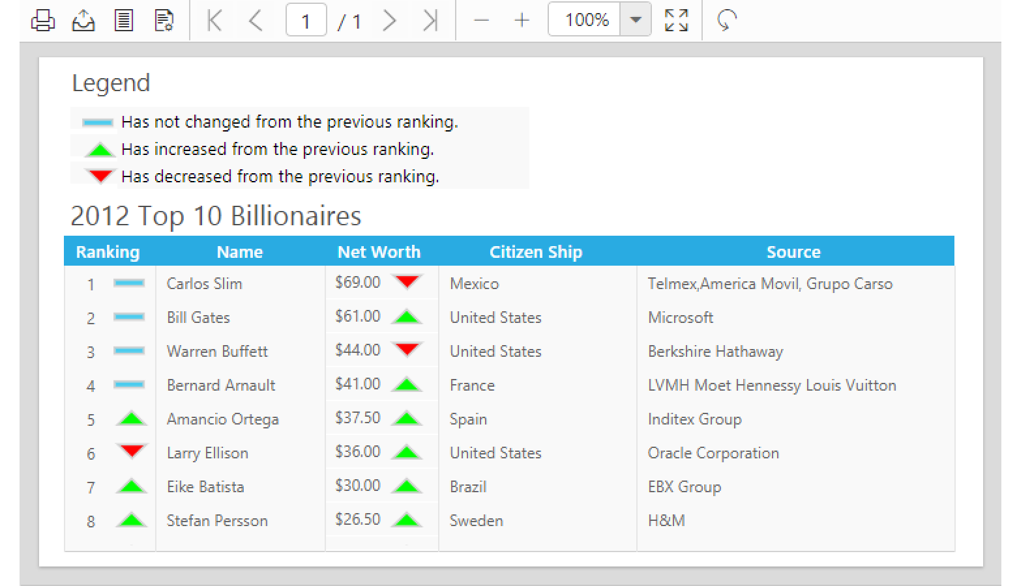This screenshot has width=1017, height=586.
Task: Refresh the report
Action: (726, 21)
